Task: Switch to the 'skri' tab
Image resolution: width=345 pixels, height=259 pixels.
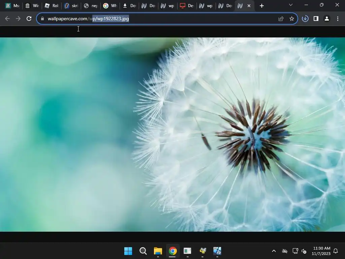Action: coord(71,6)
